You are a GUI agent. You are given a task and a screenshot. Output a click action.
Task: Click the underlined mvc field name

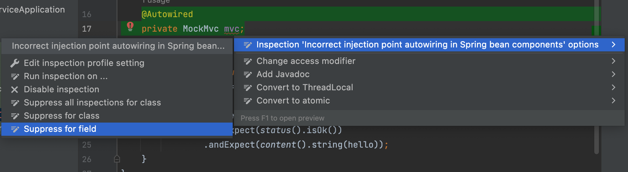[231, 29]
